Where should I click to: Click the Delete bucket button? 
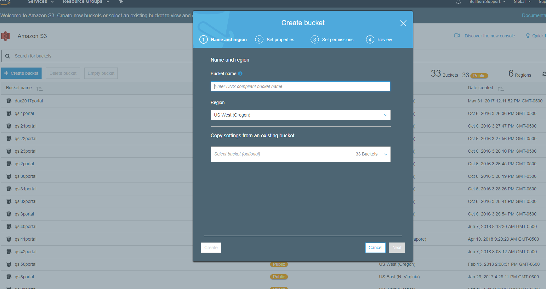click(x=63, y=73)
